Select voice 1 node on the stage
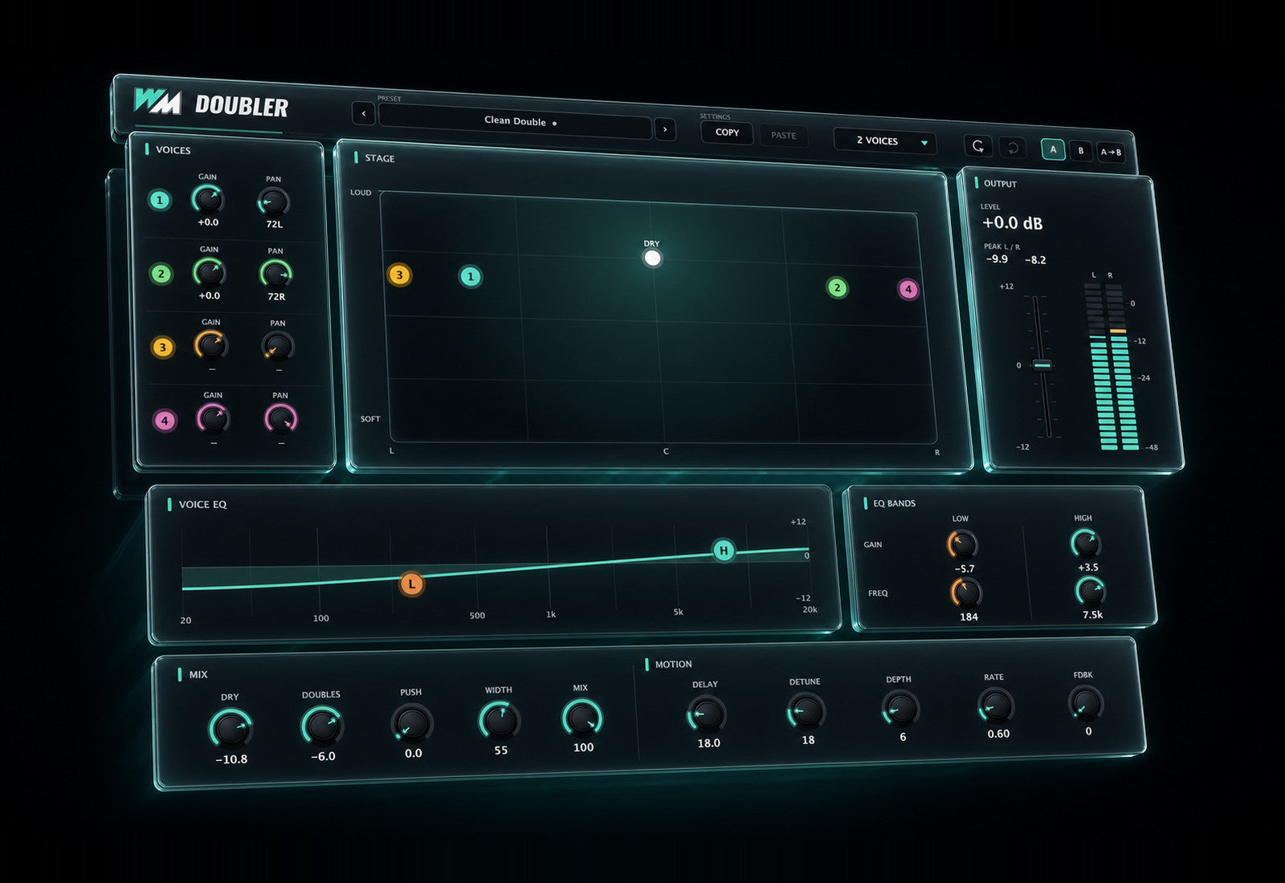The width and height of the screenshot is (1285, 883). (x=471, y=277)
